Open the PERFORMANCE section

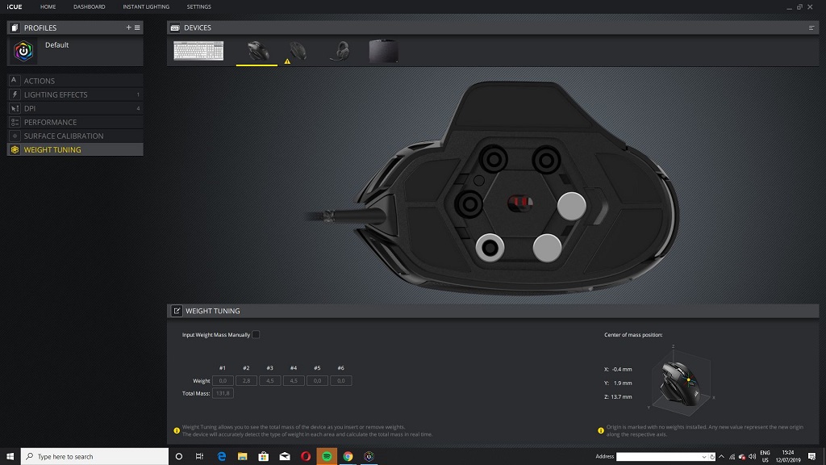pos(75,122)
